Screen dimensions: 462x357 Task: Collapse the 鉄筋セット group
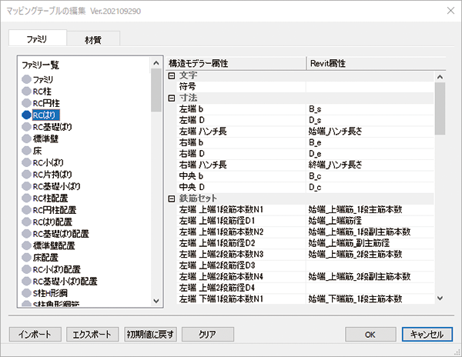(172, 199)
